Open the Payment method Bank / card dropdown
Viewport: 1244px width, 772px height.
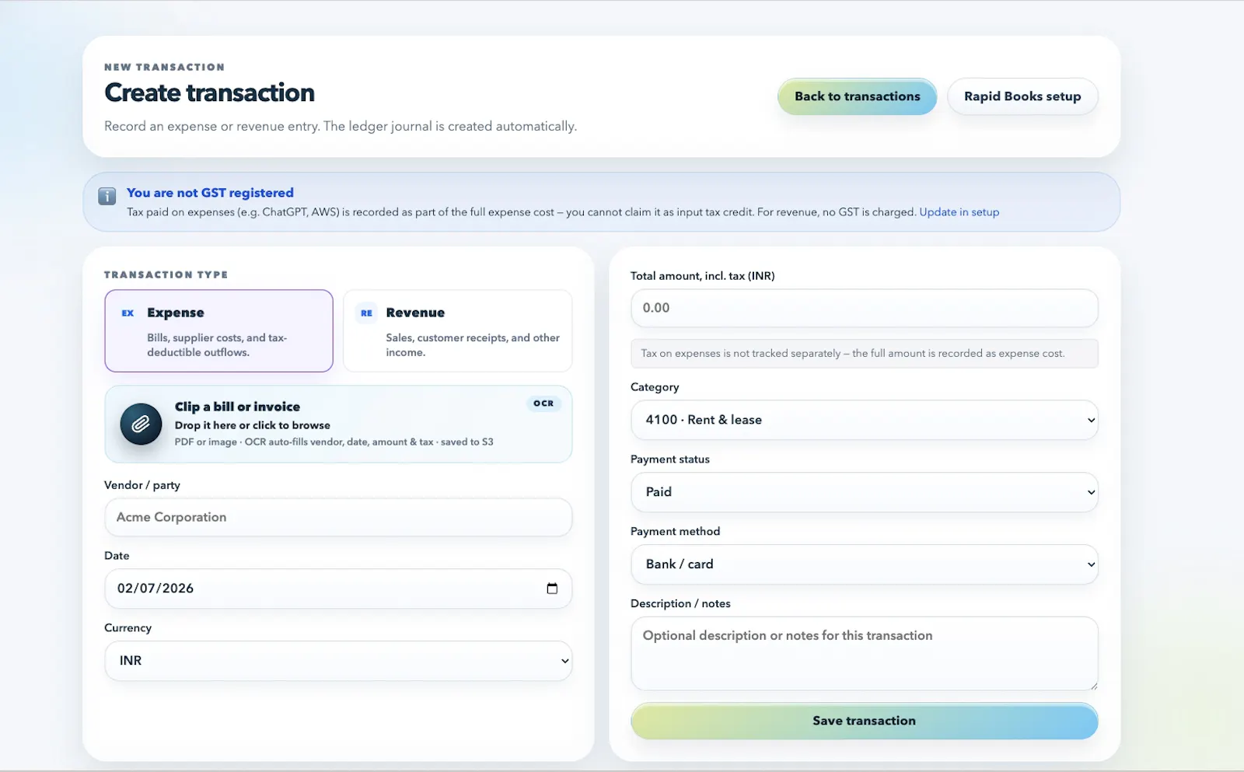[x=865, y=564]
